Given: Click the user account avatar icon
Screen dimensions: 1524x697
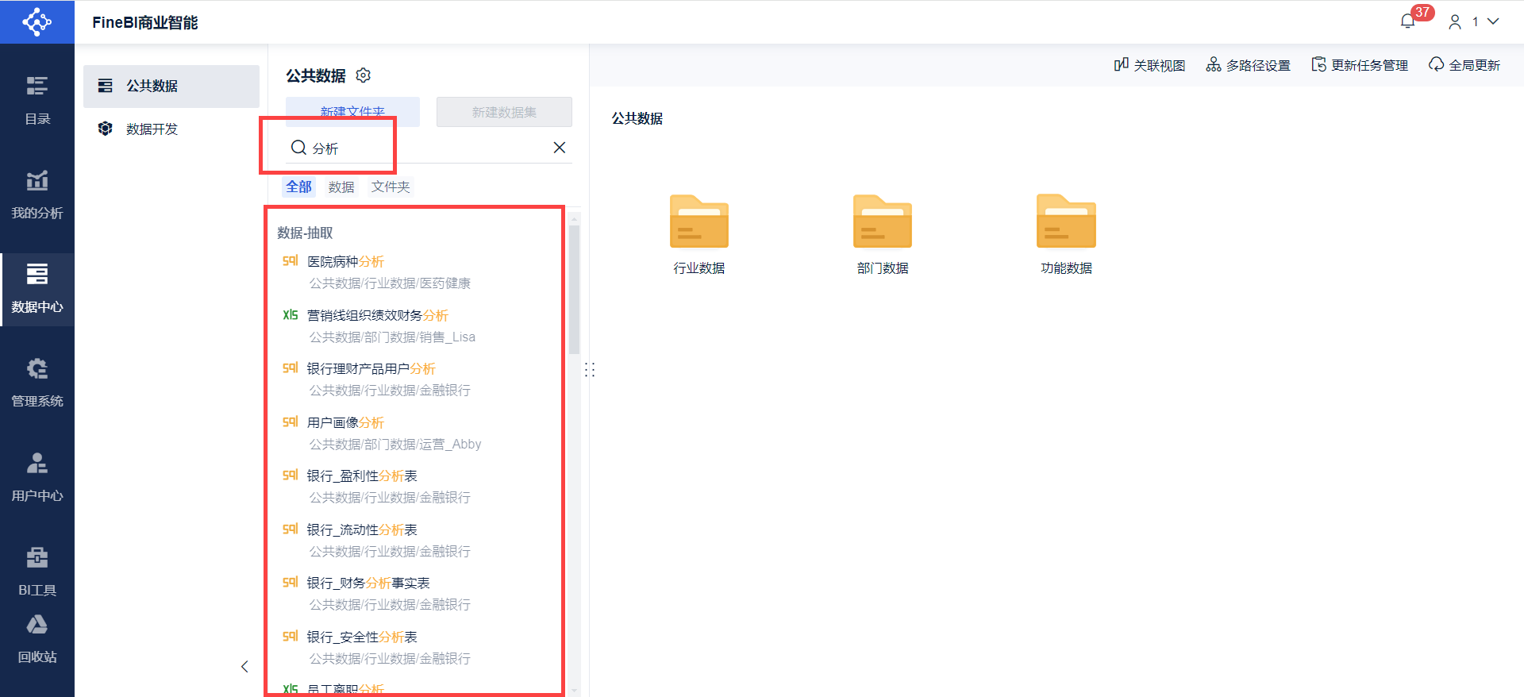Looking at the screenshot, I should [1455, 22].
